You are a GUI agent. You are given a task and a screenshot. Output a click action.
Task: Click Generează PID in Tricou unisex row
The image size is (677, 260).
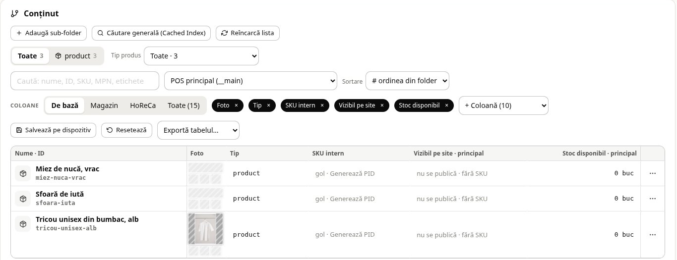pyautogui.click(x=352, y=235)
